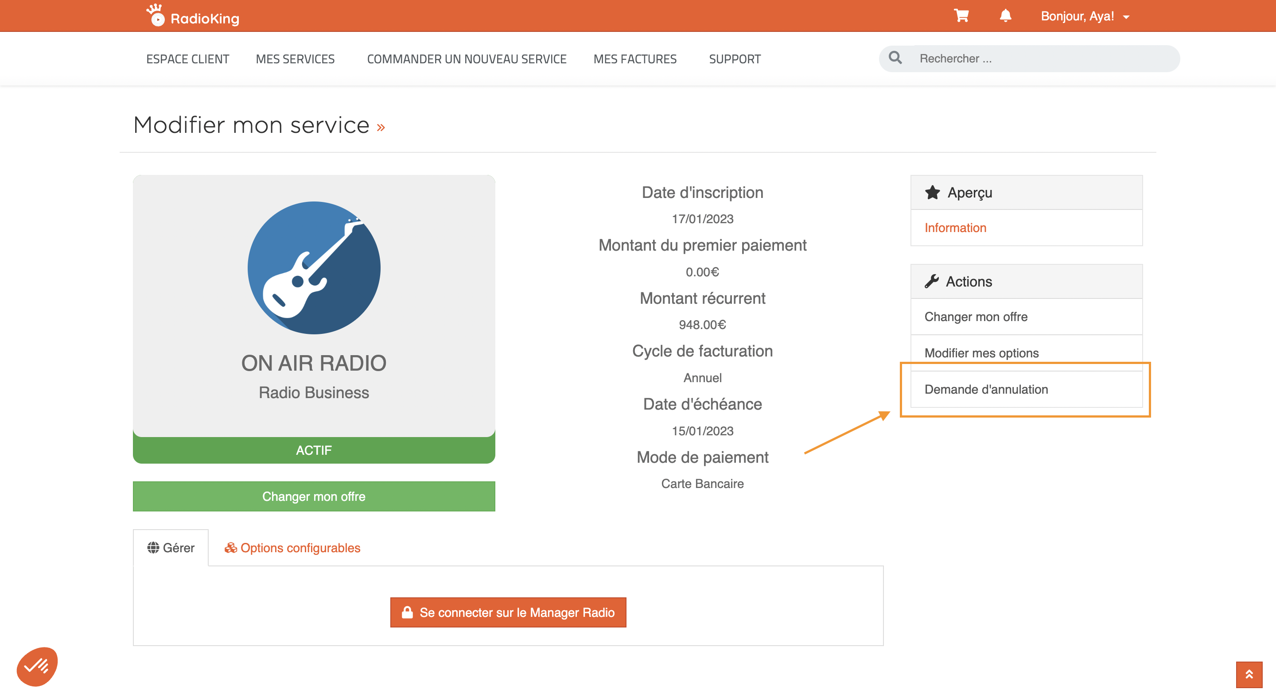The image size is (1276, 697).
Task: Select Modifier mes options in Actions
Action: pyautogui.click(x=1027, y=353)
